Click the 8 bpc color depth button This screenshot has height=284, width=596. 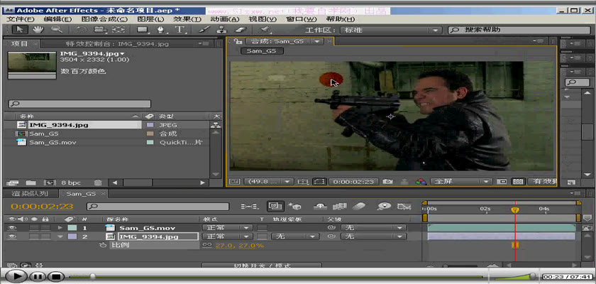pyautogui.click(x=72, y=183)
